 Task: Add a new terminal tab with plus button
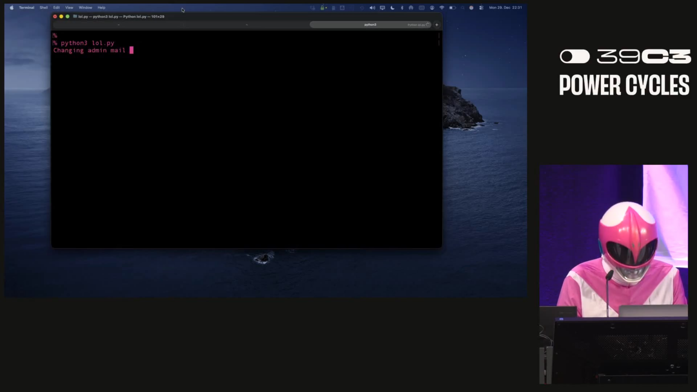[x=437, y=25]
